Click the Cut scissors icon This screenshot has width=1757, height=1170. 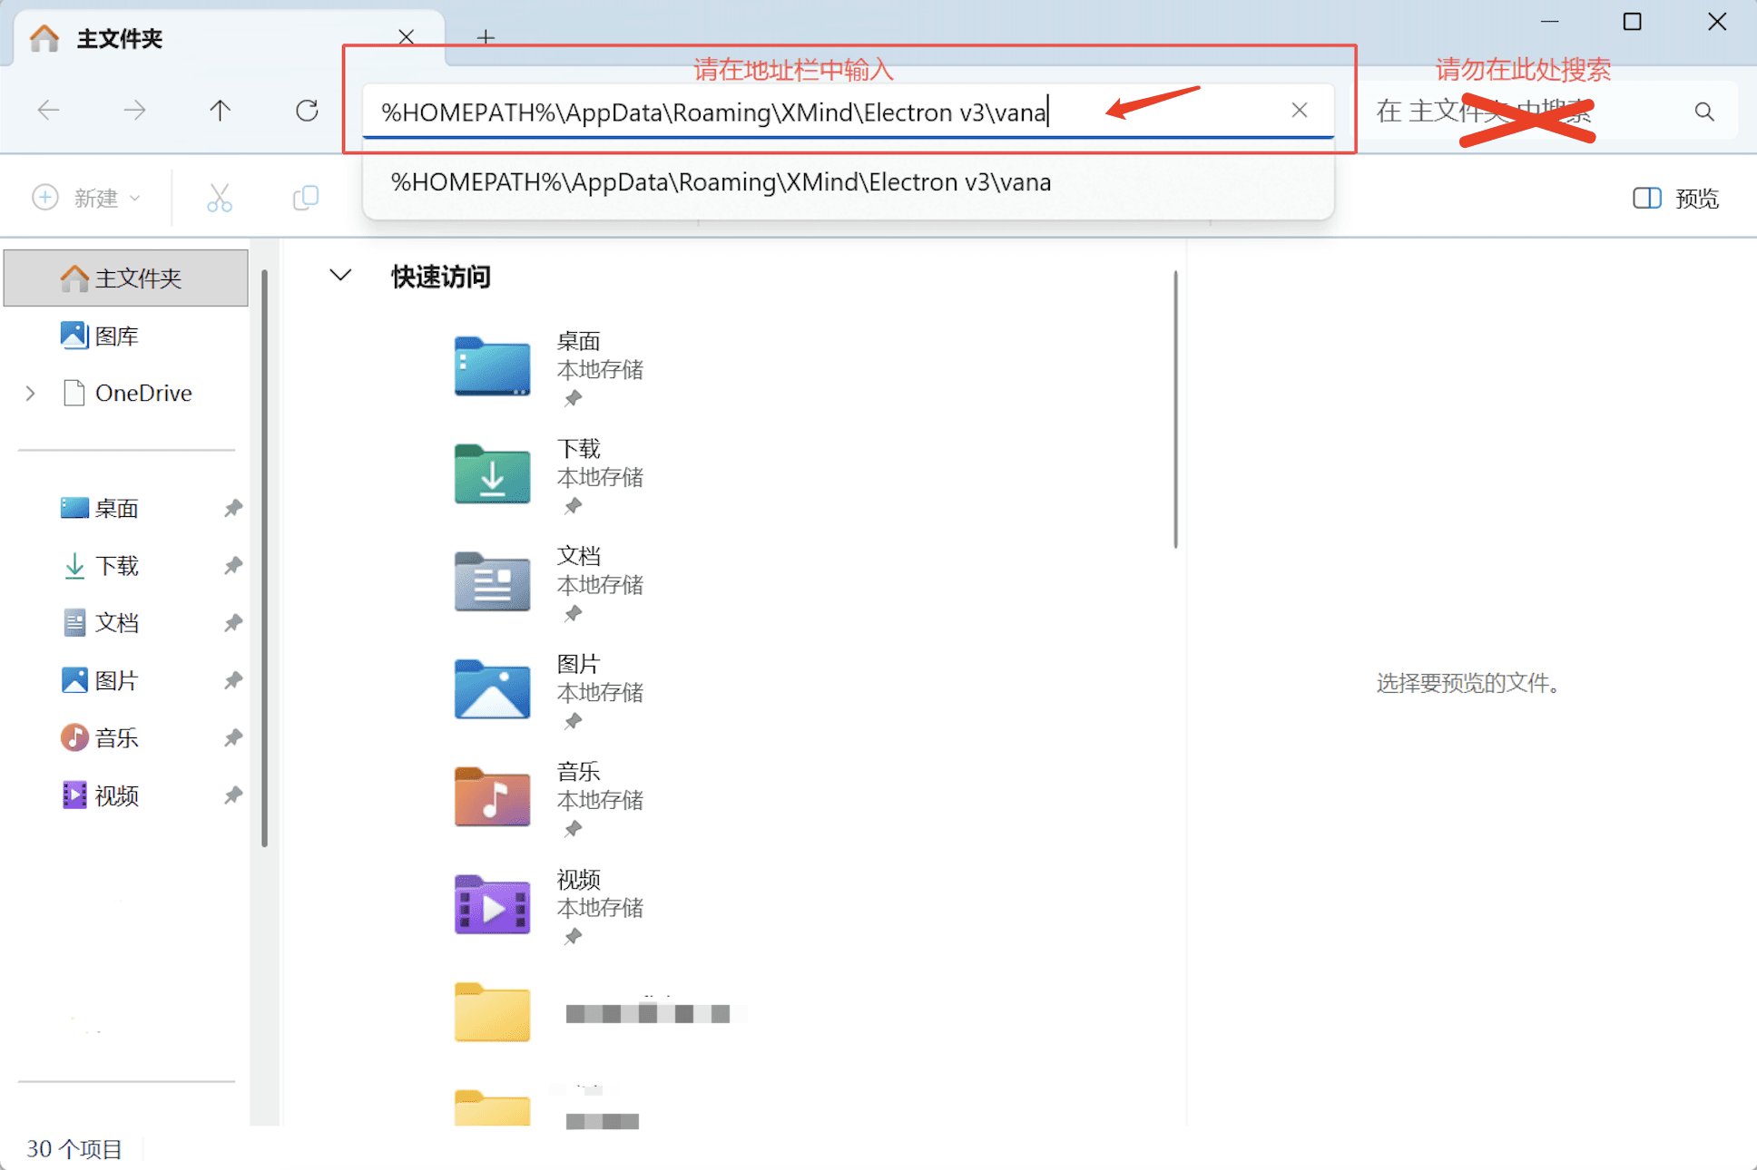pos(219,198)
